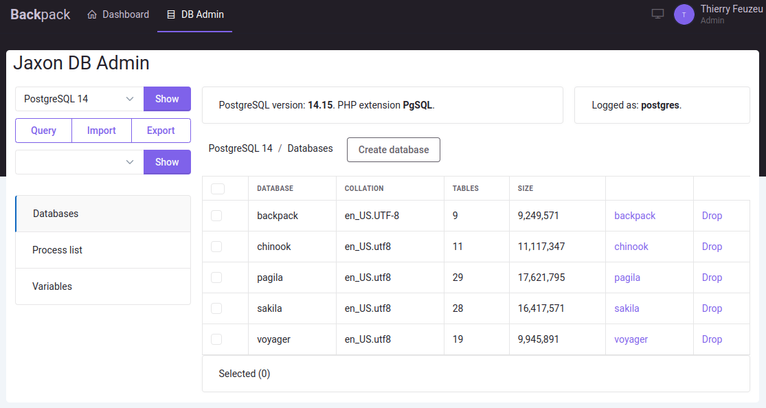The width and height of the screenshot is (766, 408).
Task: Check the backpack database row checkbox
Action: tap(216, 216)
